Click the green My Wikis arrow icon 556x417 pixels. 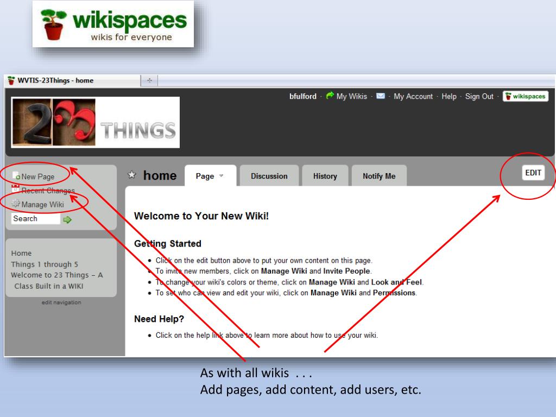point(330,96)
